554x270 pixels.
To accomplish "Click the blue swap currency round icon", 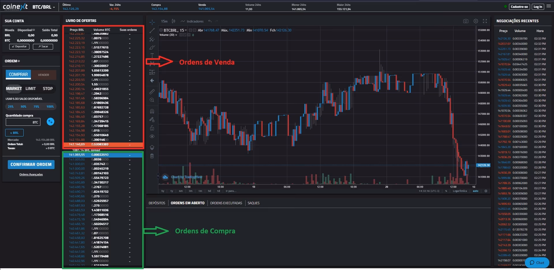I will [50, 122].
